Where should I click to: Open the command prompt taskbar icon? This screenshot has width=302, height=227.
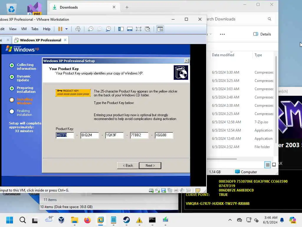(152, 220)
